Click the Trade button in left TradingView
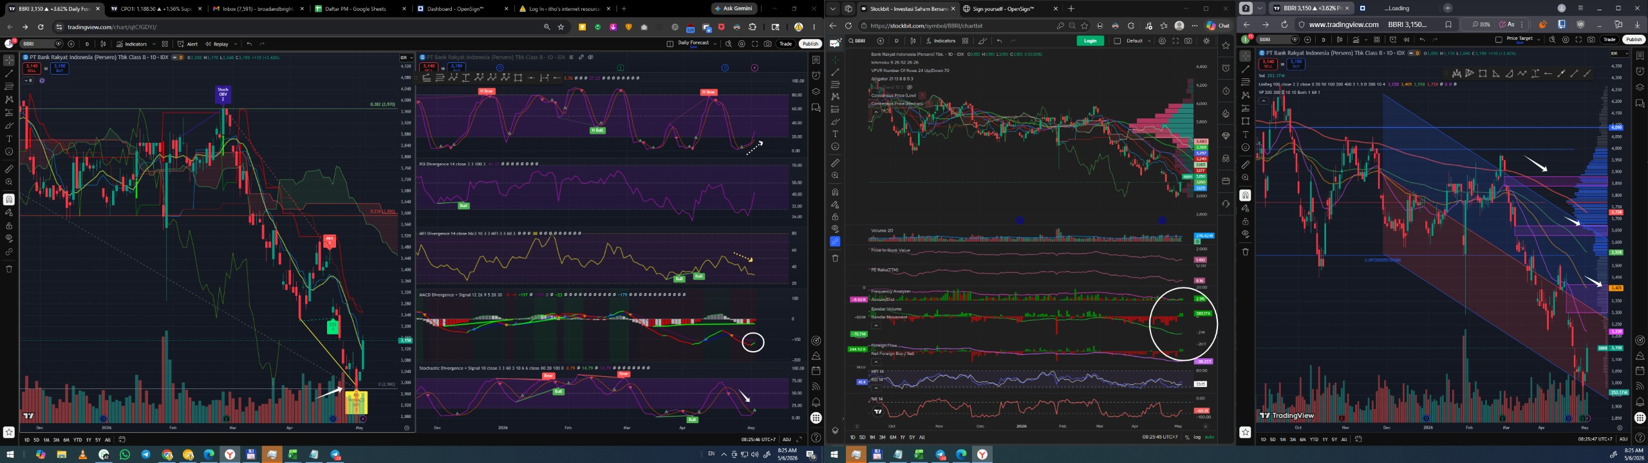 (785, 44)
